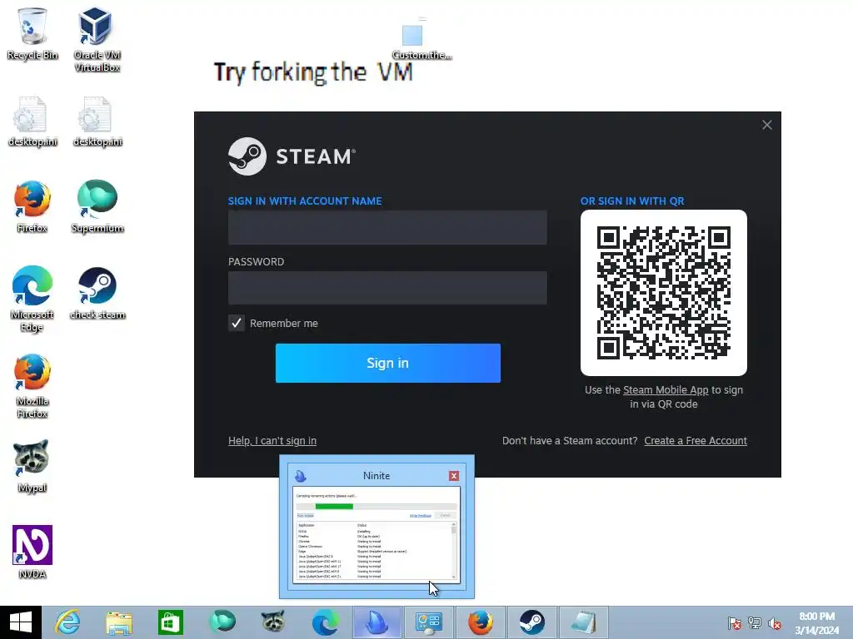Select the Mypal raccoon desktop shortcut
The image size is (853, 639).
[x=32, y=466]
